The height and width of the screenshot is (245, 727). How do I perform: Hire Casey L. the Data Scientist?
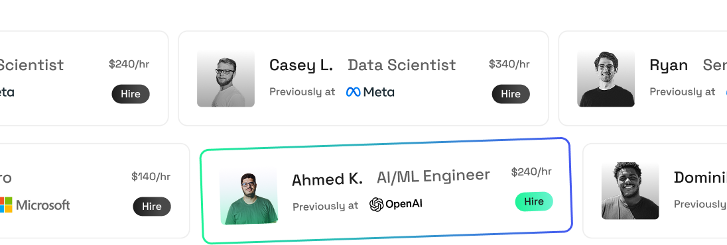click(511, 94)
